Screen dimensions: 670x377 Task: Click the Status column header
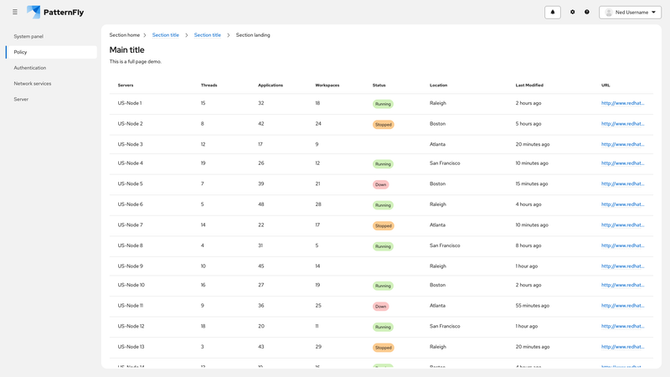click(x=379, y=85)
